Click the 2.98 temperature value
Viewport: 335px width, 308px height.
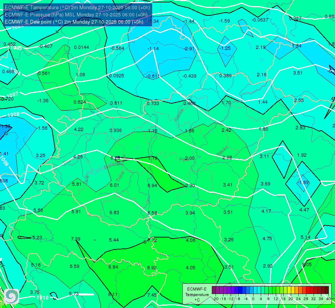227,157
